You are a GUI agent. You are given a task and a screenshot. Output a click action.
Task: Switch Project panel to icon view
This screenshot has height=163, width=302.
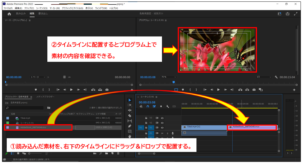pyautogui.click(x=18, y=153)
